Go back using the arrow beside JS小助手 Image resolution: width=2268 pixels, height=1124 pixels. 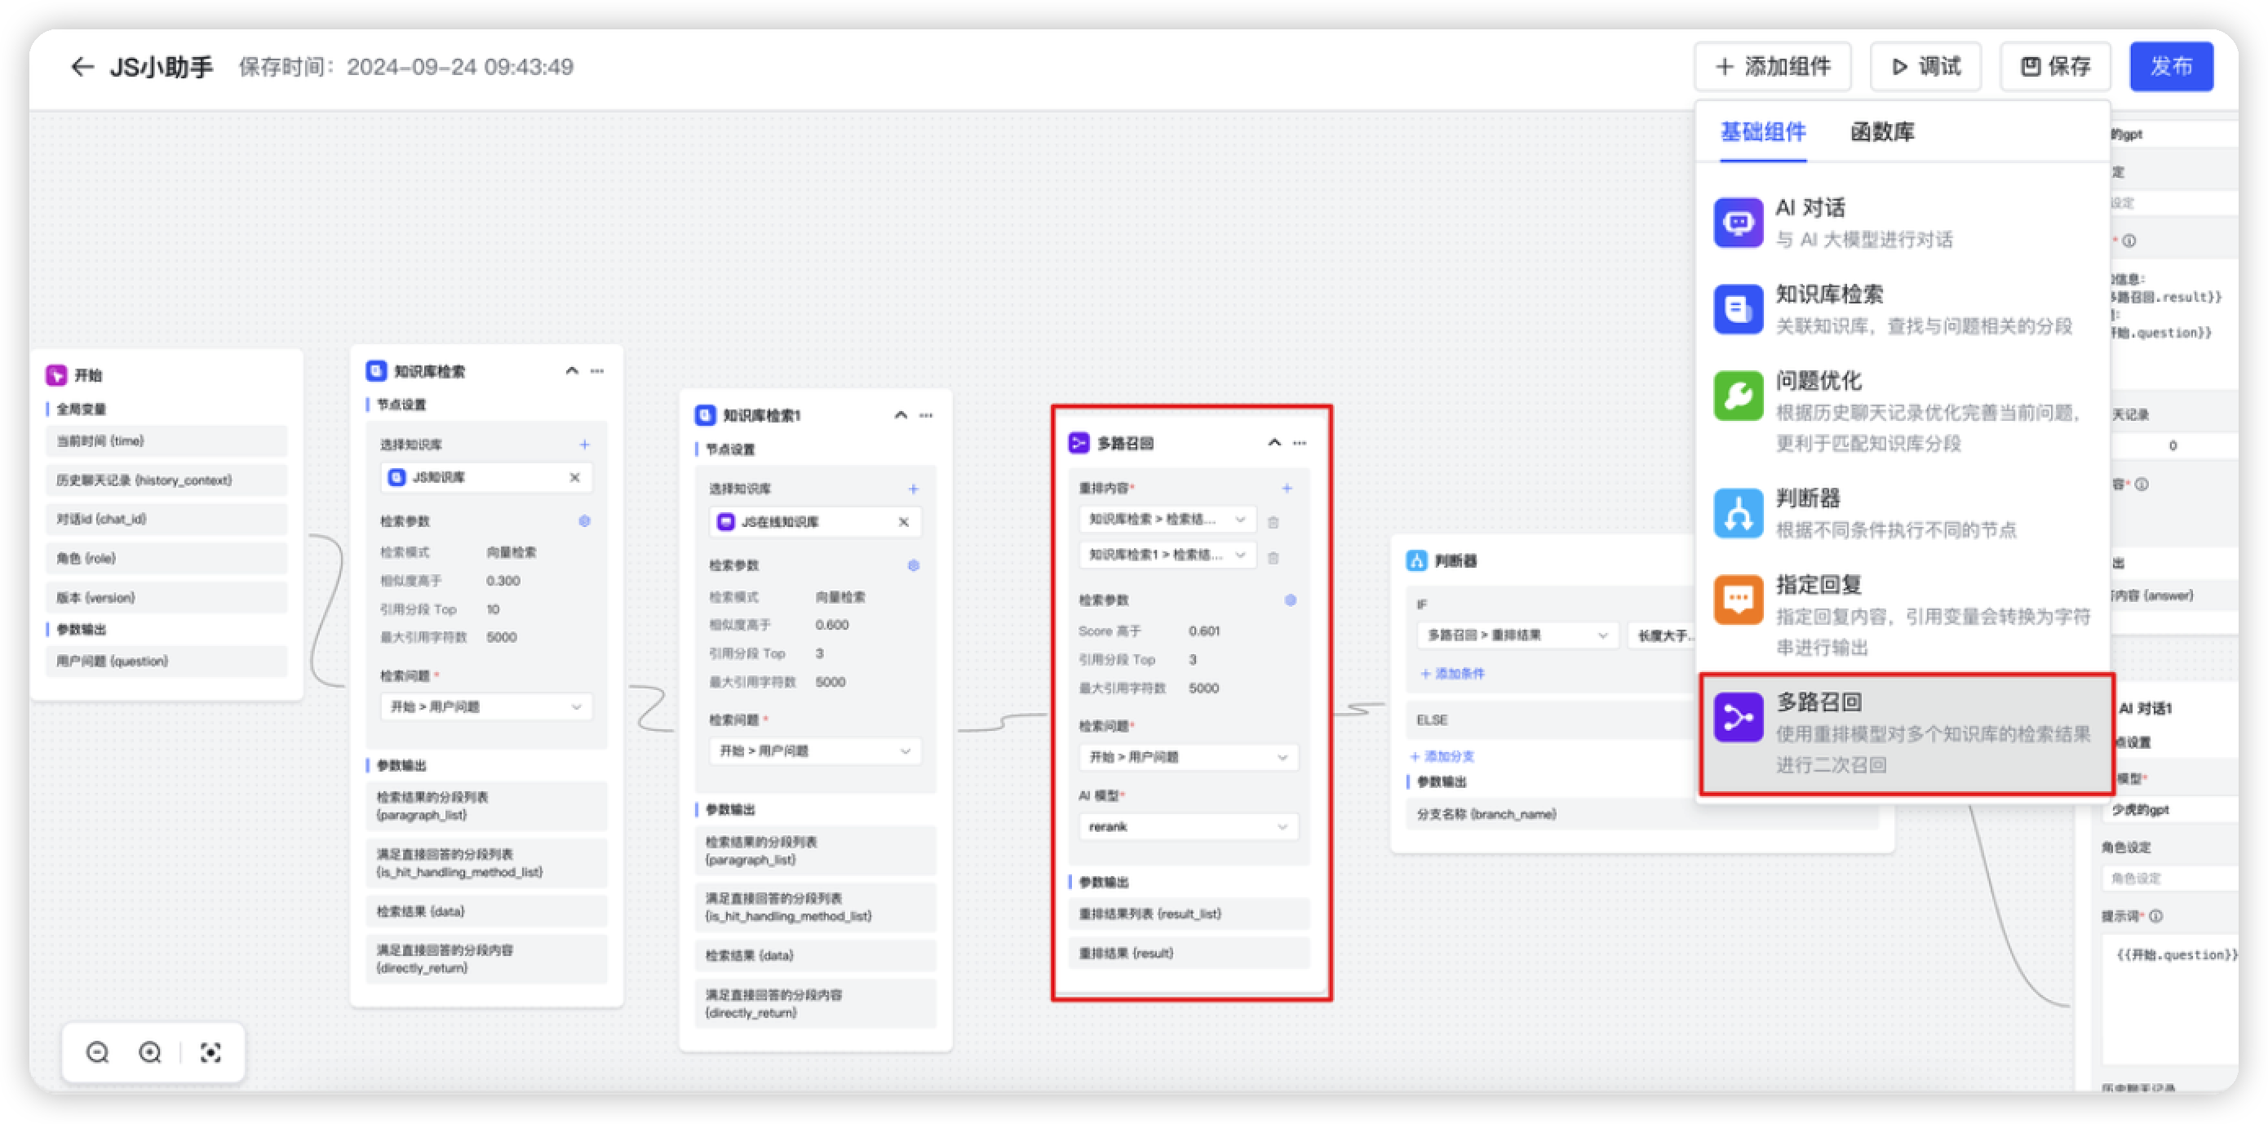click(82, 67)
